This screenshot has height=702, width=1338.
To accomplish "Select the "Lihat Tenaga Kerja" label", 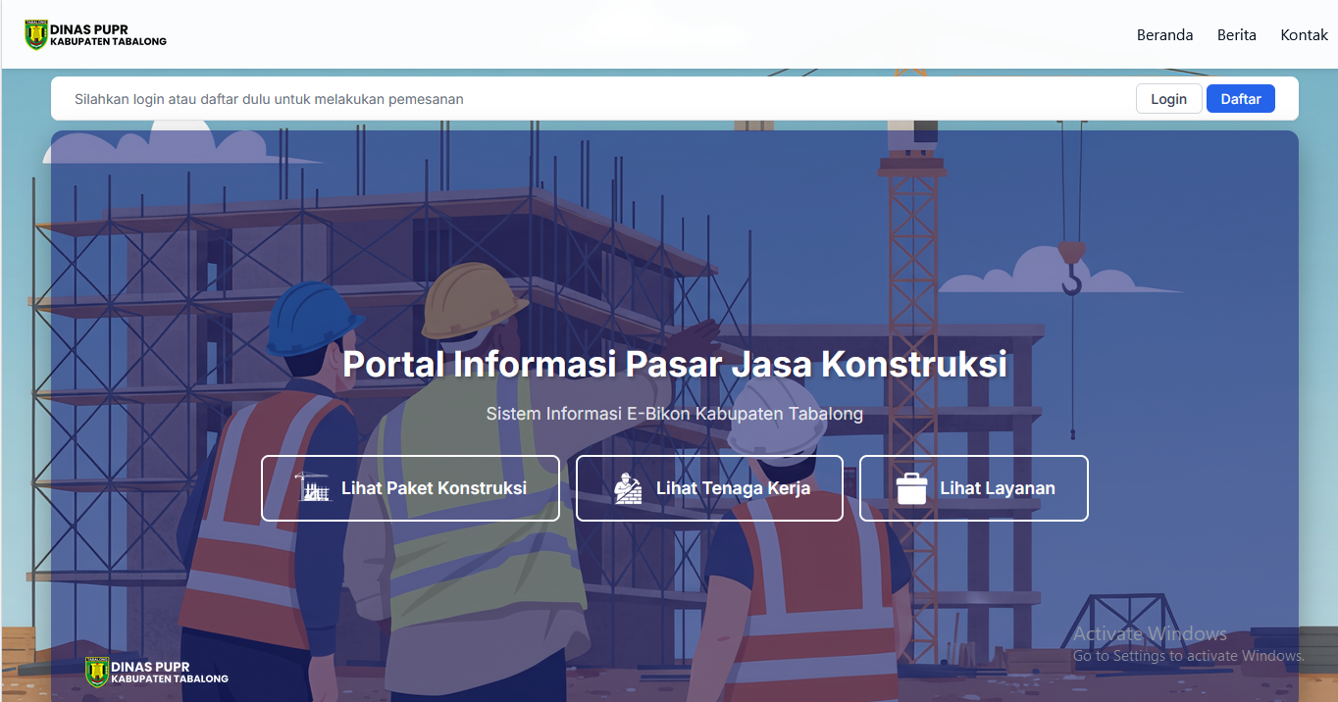I will pos(733,488).
